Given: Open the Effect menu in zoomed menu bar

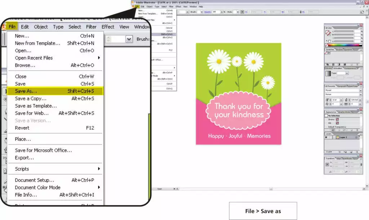Looking at the screenshot, I should click(x=108, y=27).
